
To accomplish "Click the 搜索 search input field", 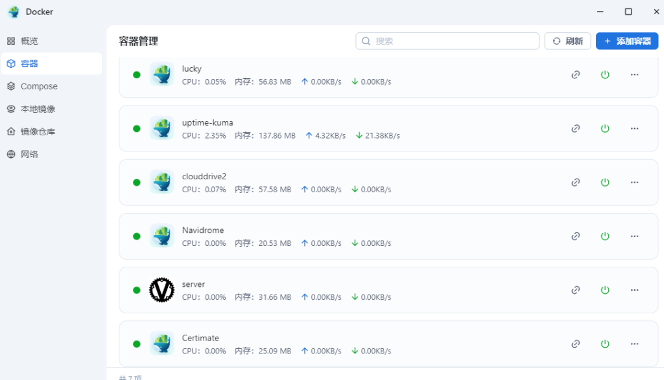I will pos(447,41).
